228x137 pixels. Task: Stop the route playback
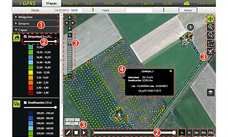coord(75,132)
